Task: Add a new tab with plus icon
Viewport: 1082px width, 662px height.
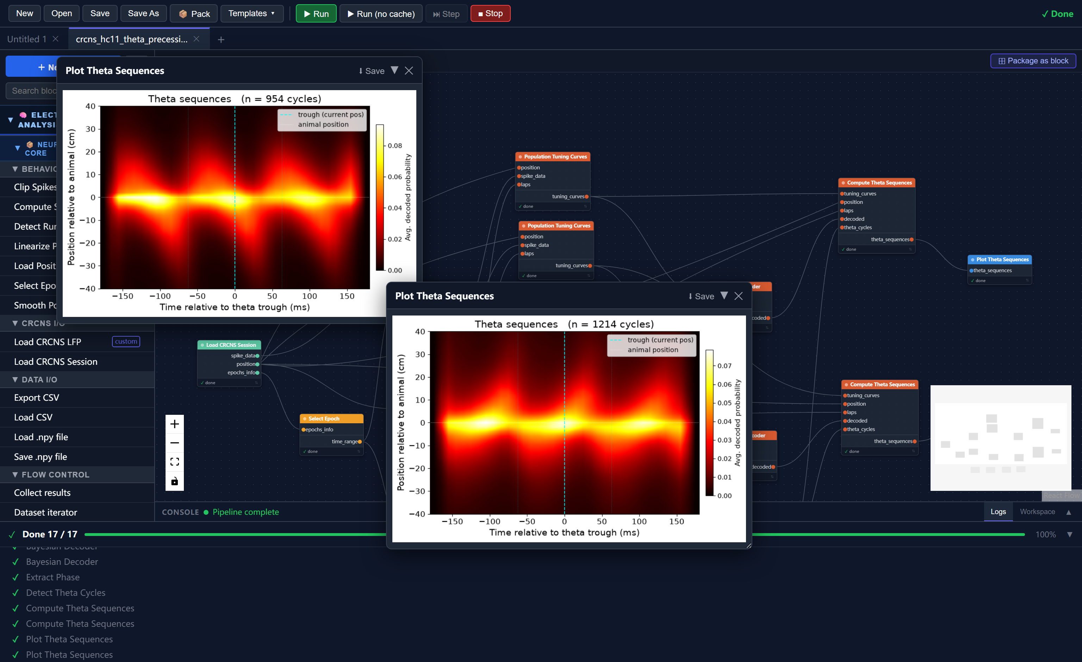Action: (x=221, y=39)
